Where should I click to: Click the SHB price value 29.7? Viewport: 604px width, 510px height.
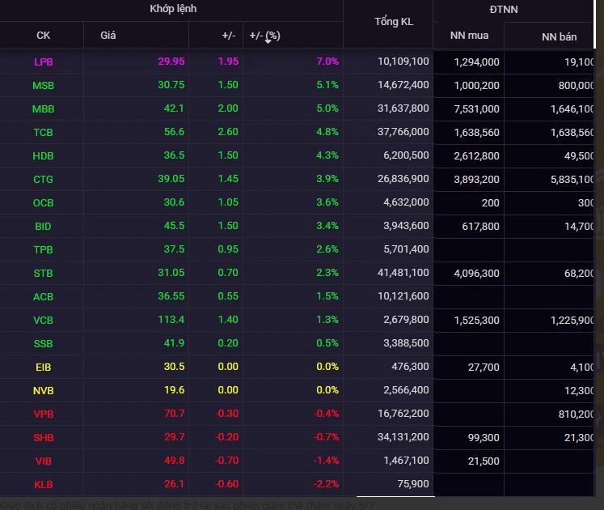[174, 437]
